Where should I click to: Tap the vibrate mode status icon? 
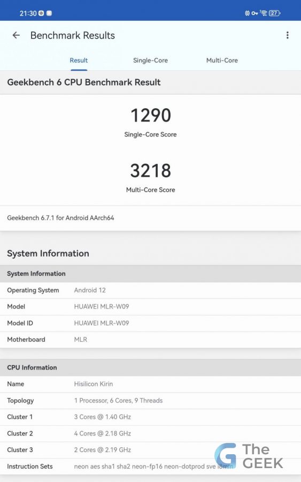248,13
